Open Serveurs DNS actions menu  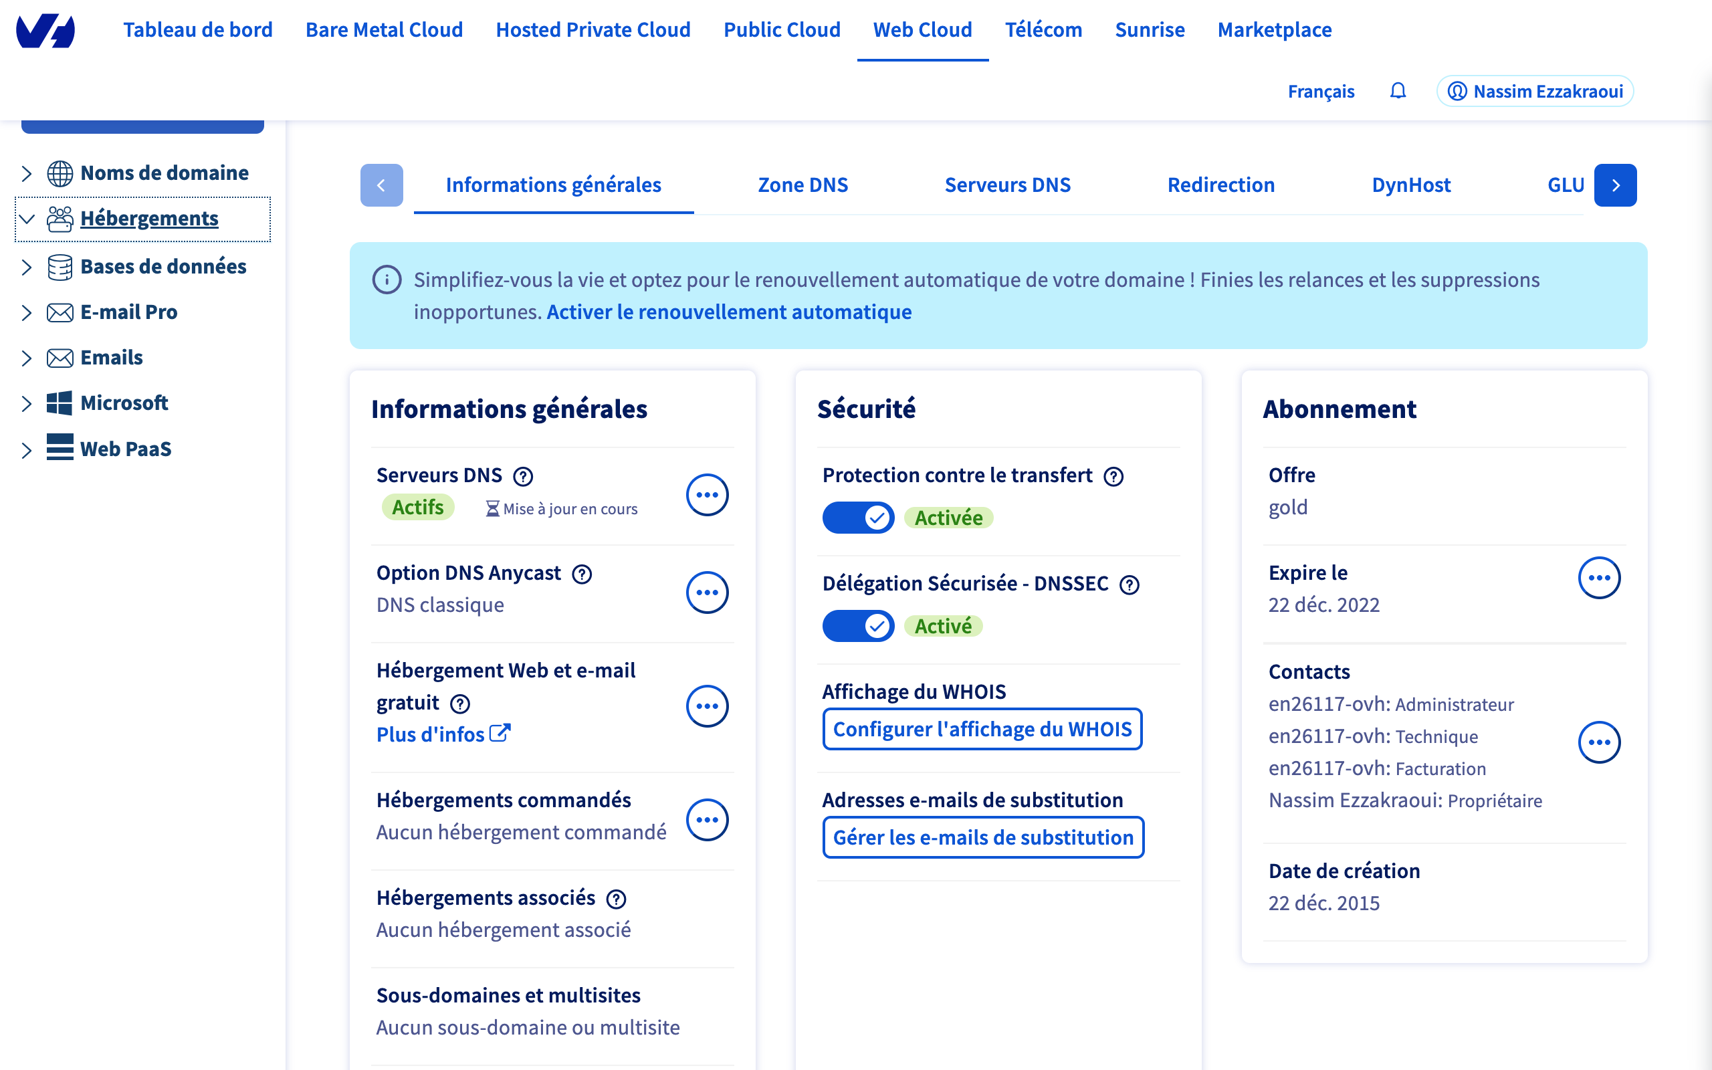click(707, 495)
